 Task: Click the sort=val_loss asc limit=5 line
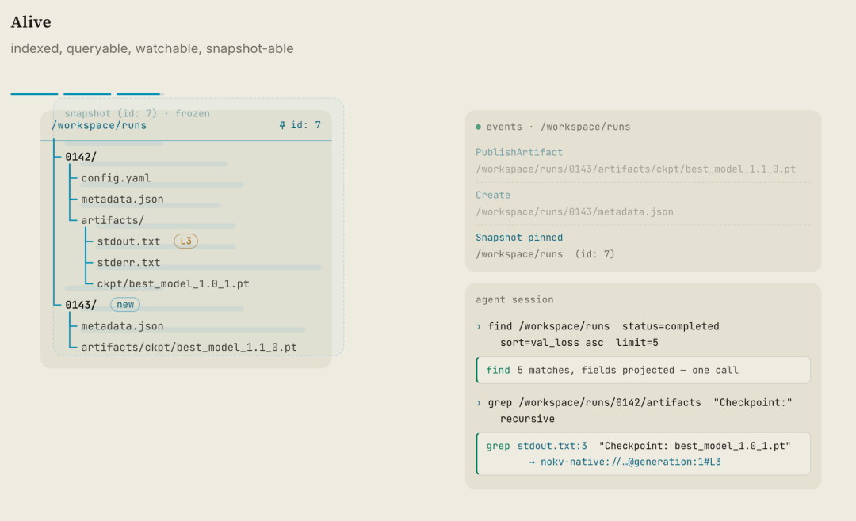tap(579, 343)
